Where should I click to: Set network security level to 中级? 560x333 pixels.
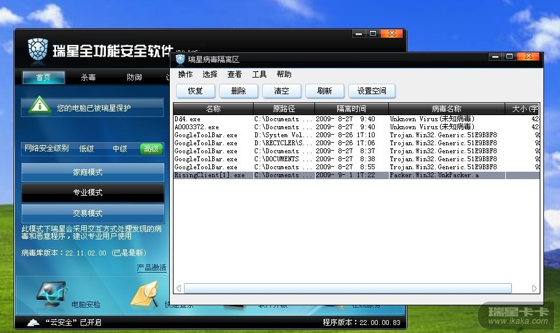pyautogui.click(x=120, y=148)
